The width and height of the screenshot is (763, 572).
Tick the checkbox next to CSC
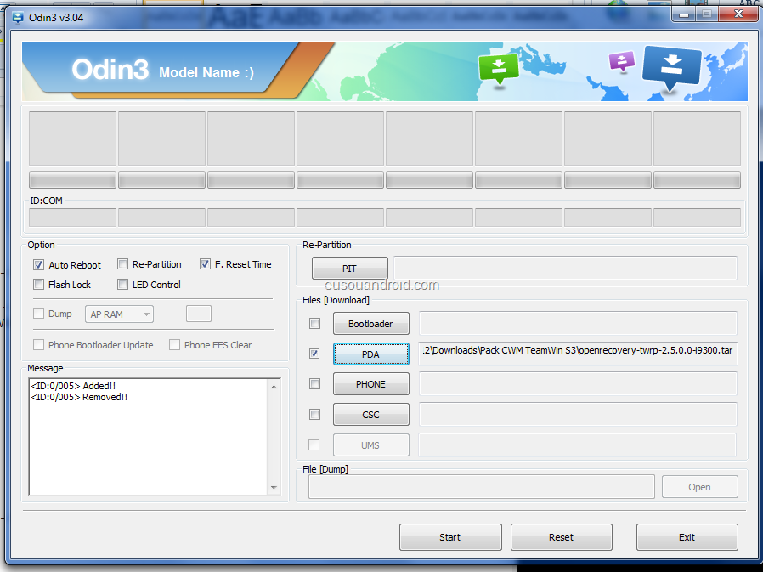[x=315, y=414]
